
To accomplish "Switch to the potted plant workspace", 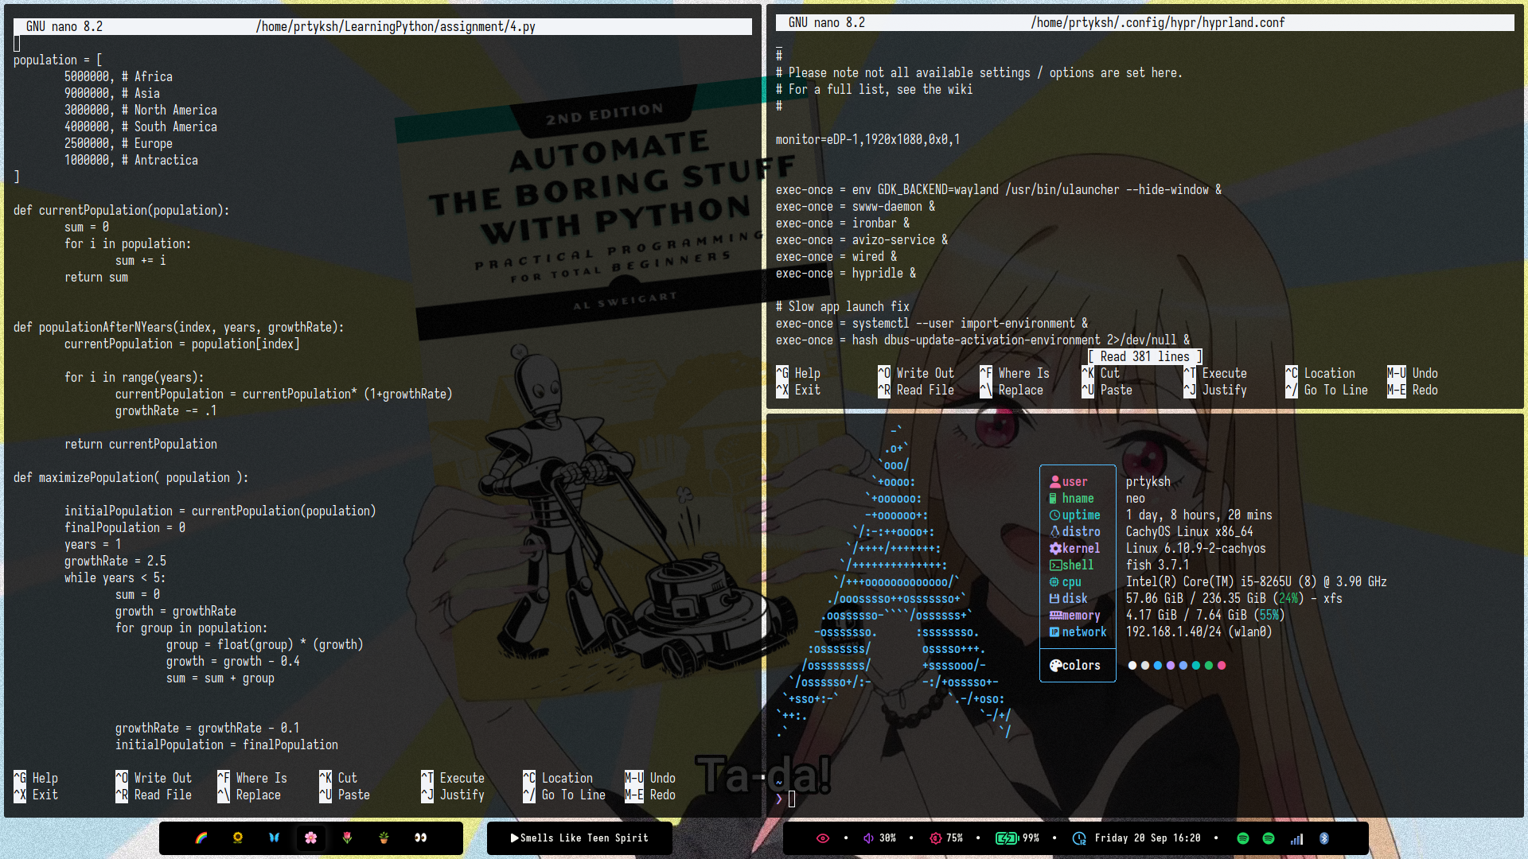I will 384,838.
